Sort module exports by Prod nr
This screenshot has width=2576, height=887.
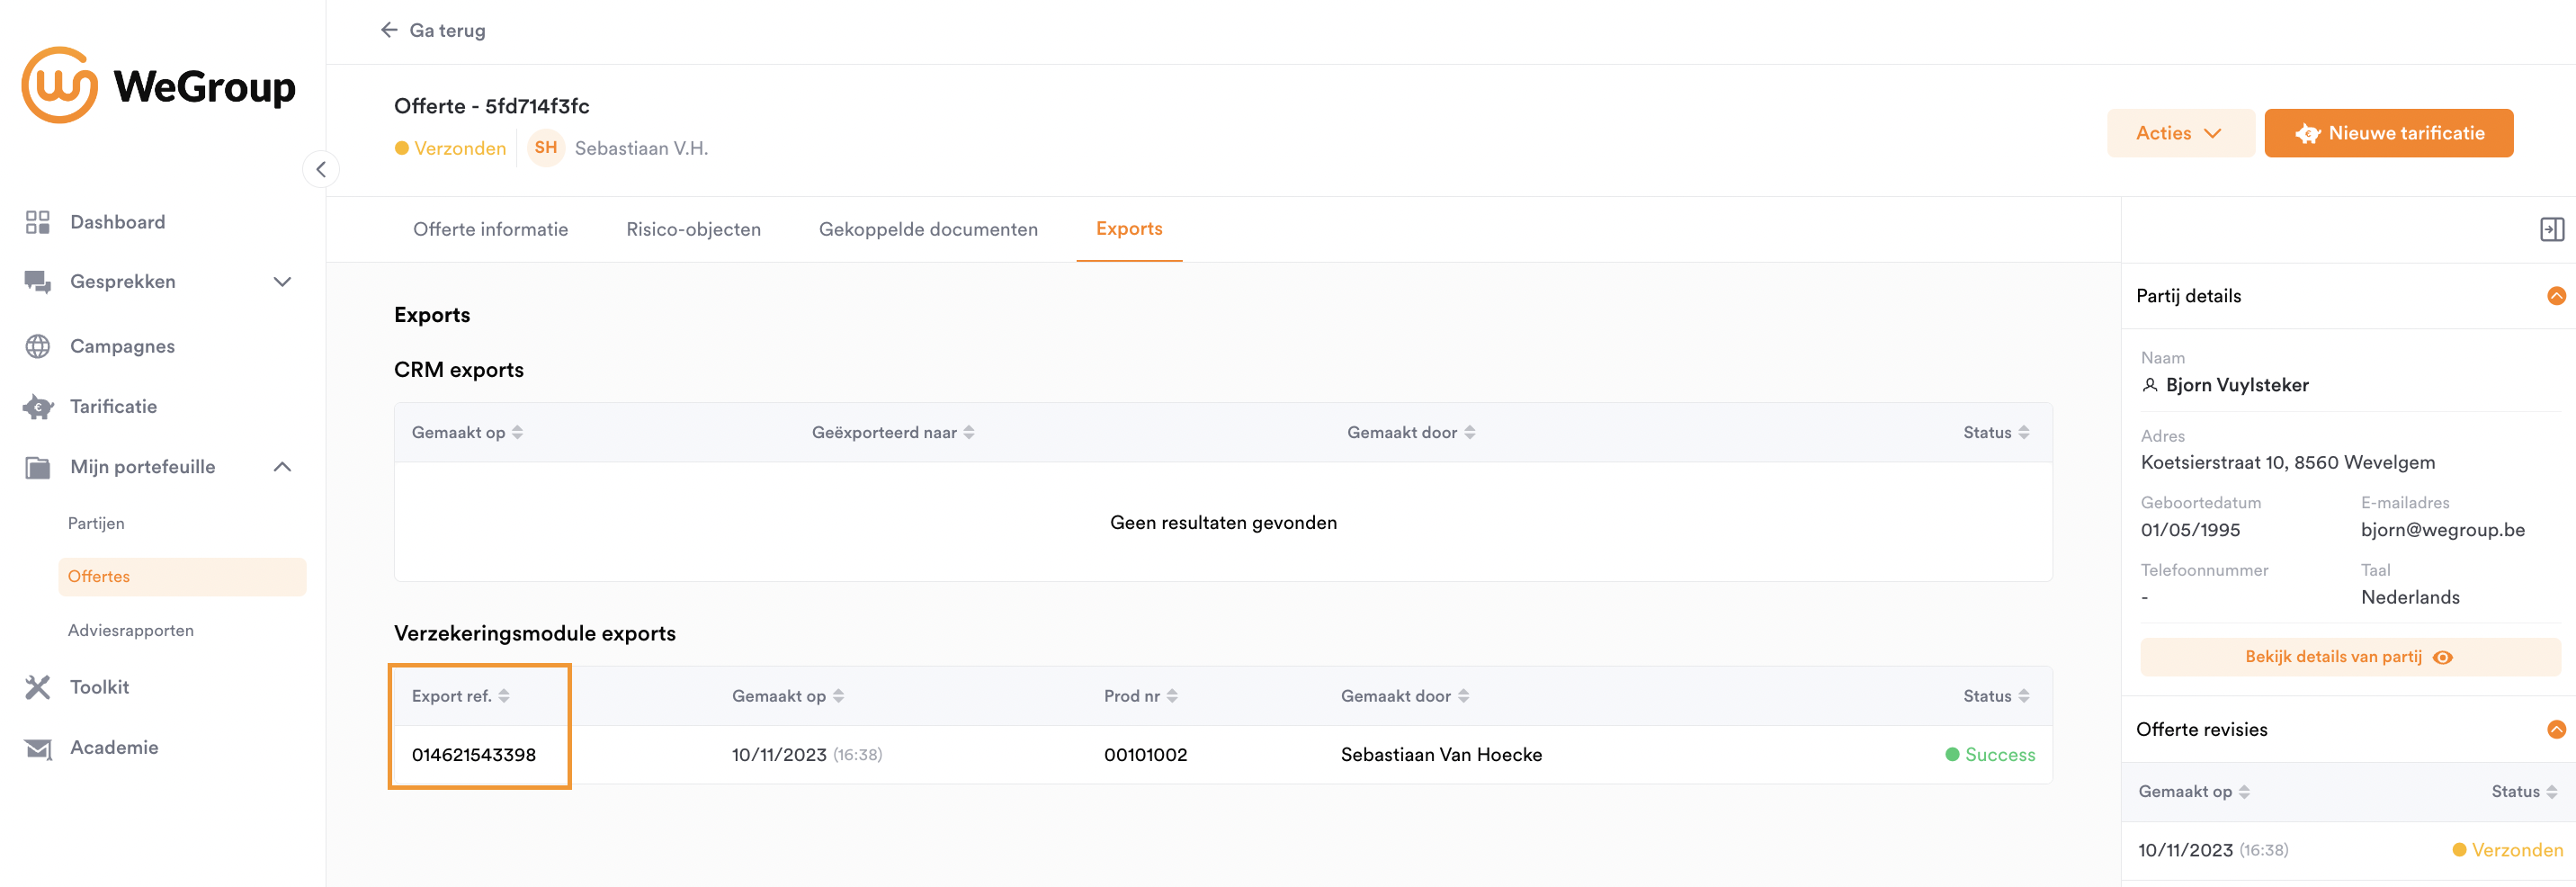coord(1171,696)
